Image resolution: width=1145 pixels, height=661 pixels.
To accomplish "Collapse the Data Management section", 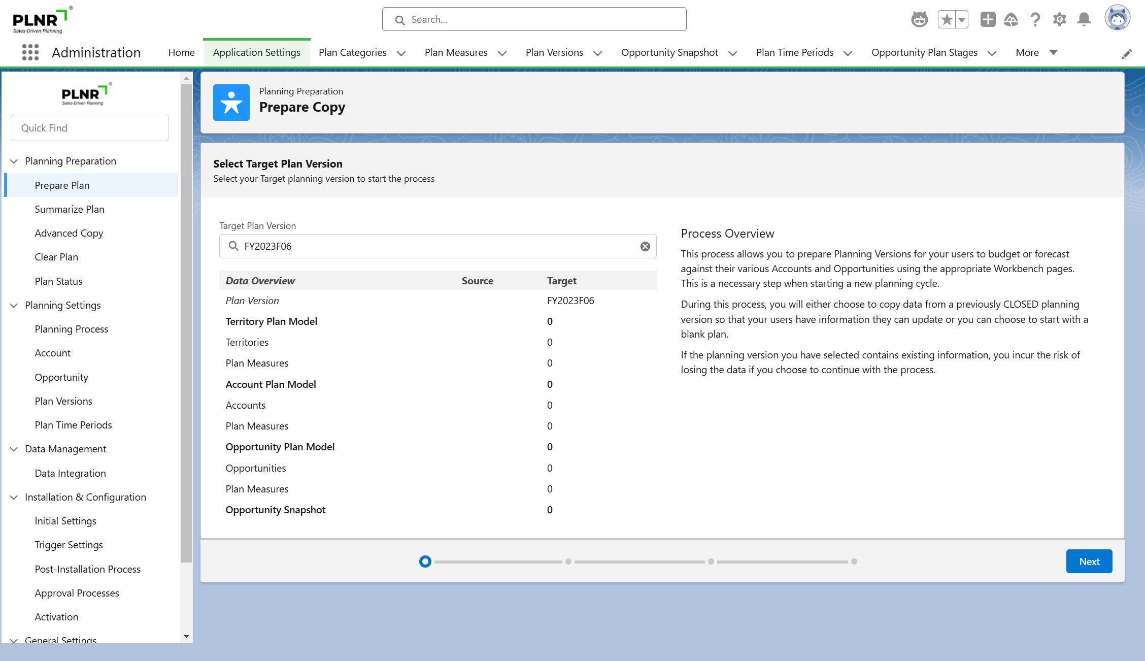I will [x=14, y=449].
